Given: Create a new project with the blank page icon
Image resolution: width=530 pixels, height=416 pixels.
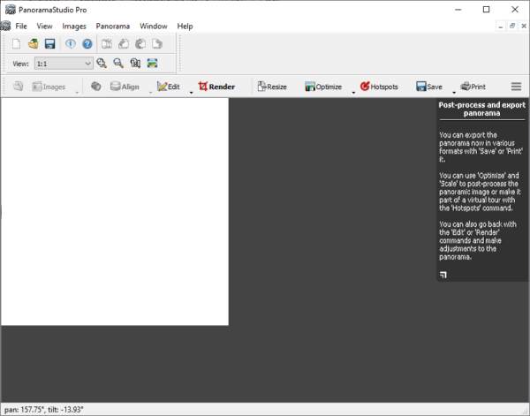Looking at the screenshot, I should pyautogui.click(x=16, y=44).
